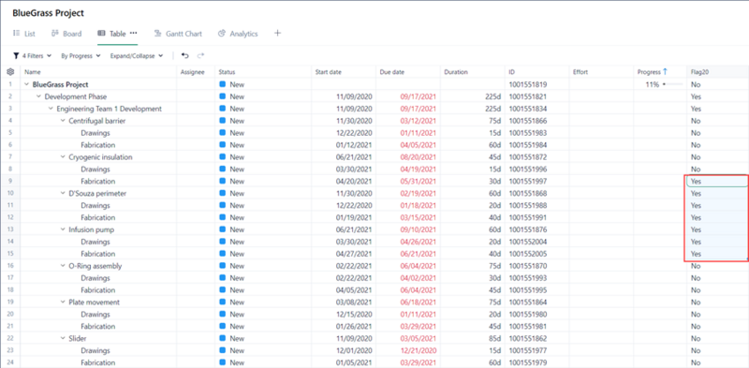Image resolution: width=749 pixels, height=368 pixels.
Task: Click the ID column header
Action: 536,72
